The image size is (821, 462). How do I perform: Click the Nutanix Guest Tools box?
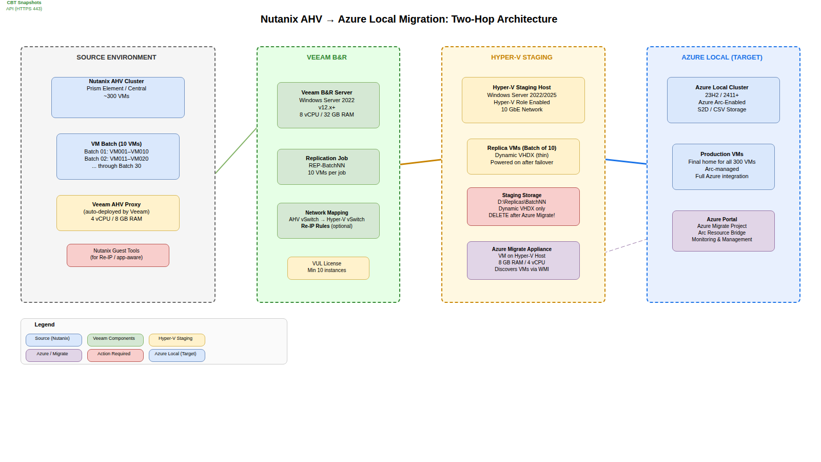118,255
